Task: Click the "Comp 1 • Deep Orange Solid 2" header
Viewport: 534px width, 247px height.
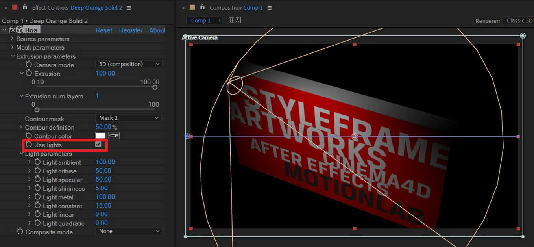Action: (45, 21)
